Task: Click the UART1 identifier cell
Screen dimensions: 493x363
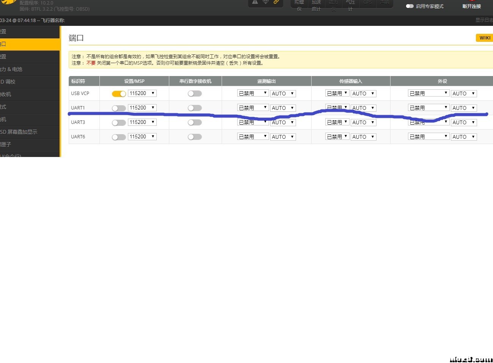Action: (84, 108)
